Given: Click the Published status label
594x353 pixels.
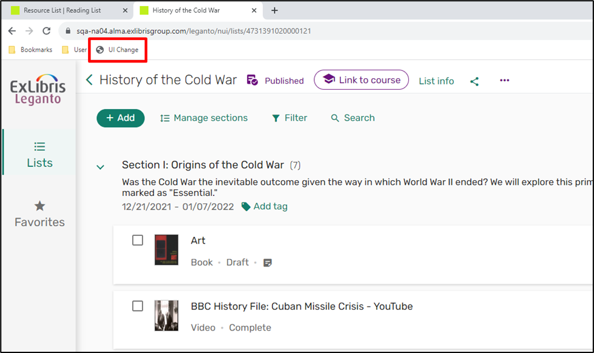Looking at the screenshot, I should click(x=284, y=81).
